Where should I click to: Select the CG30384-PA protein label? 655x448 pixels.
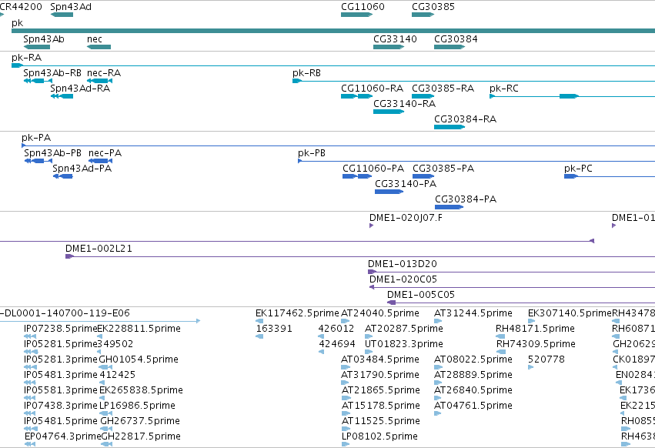(466, 199)
